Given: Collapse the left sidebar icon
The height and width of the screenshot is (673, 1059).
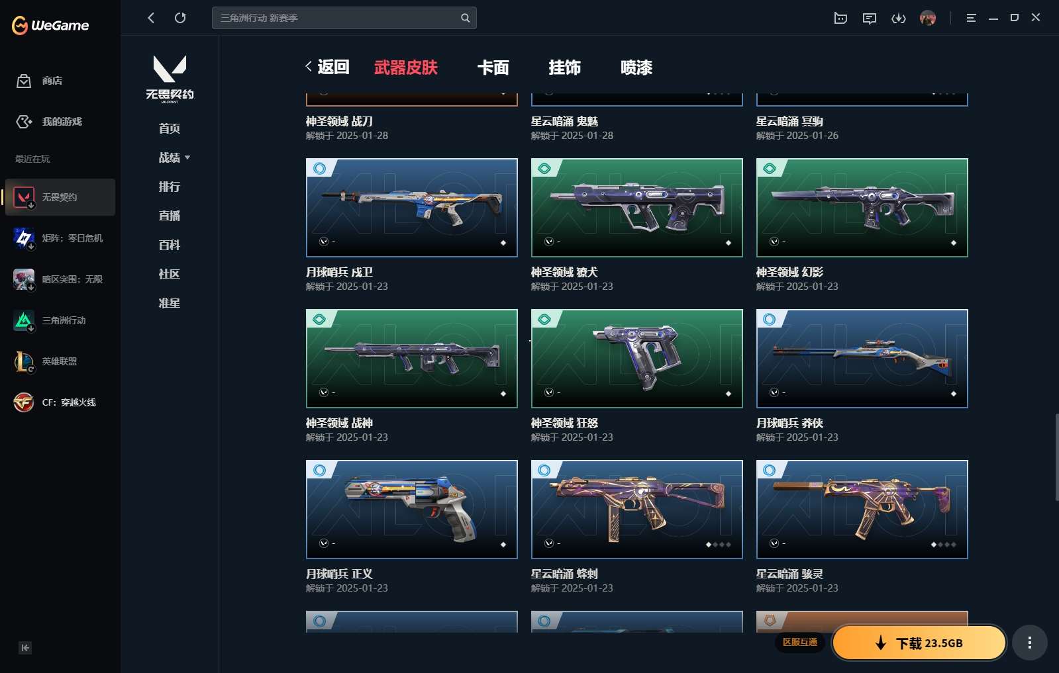Looking at the screenshot, I should point(25,648).
